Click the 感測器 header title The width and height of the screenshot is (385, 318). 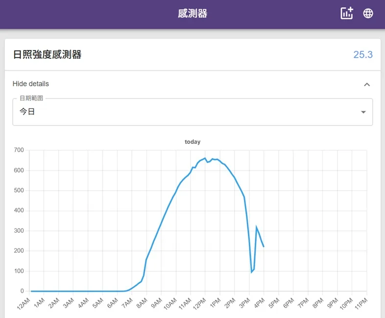pos(192,14)
